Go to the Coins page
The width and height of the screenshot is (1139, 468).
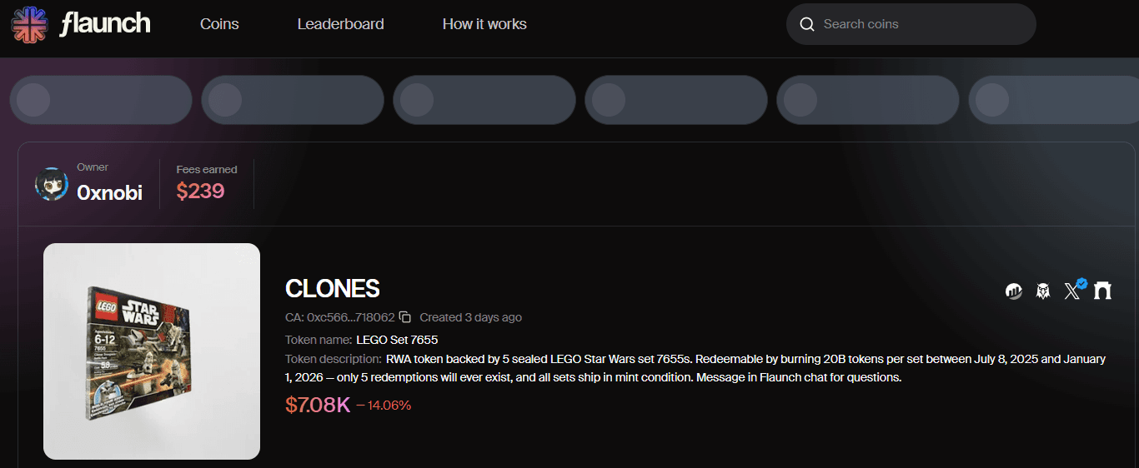[x=219, y=24]
